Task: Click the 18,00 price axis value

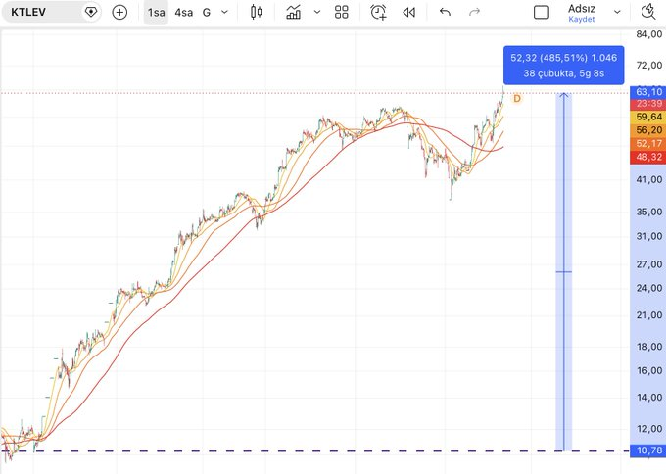Action: click(x=649, y=347)
